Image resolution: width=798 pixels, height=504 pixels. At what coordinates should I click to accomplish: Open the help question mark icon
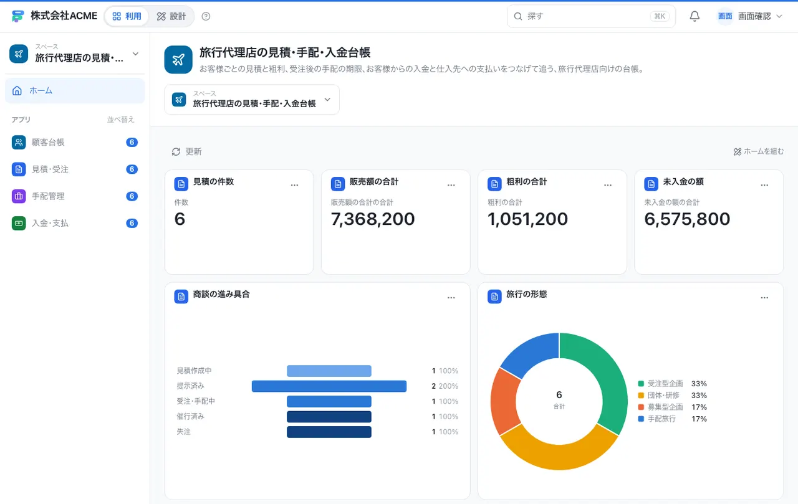(206, 16)
